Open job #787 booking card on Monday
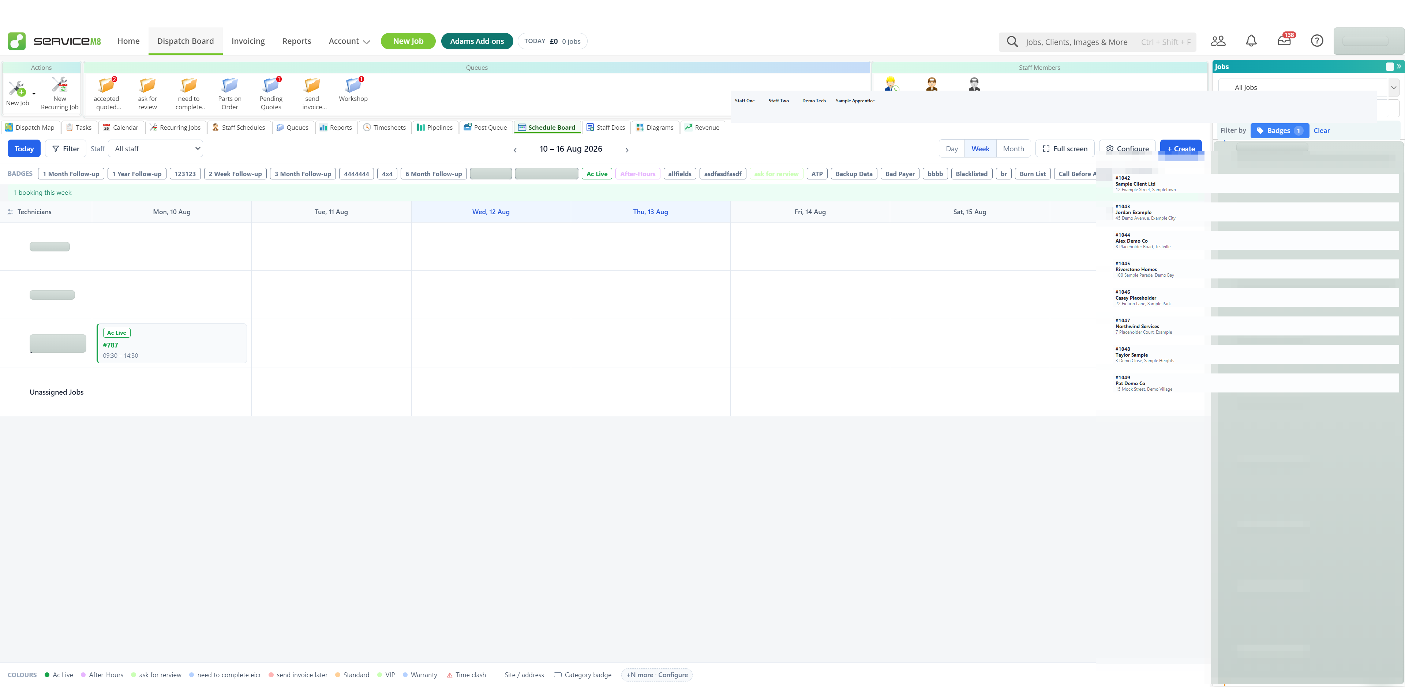 point(172,343)
